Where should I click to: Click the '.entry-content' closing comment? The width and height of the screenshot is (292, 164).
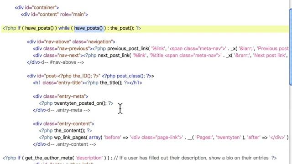71,144
